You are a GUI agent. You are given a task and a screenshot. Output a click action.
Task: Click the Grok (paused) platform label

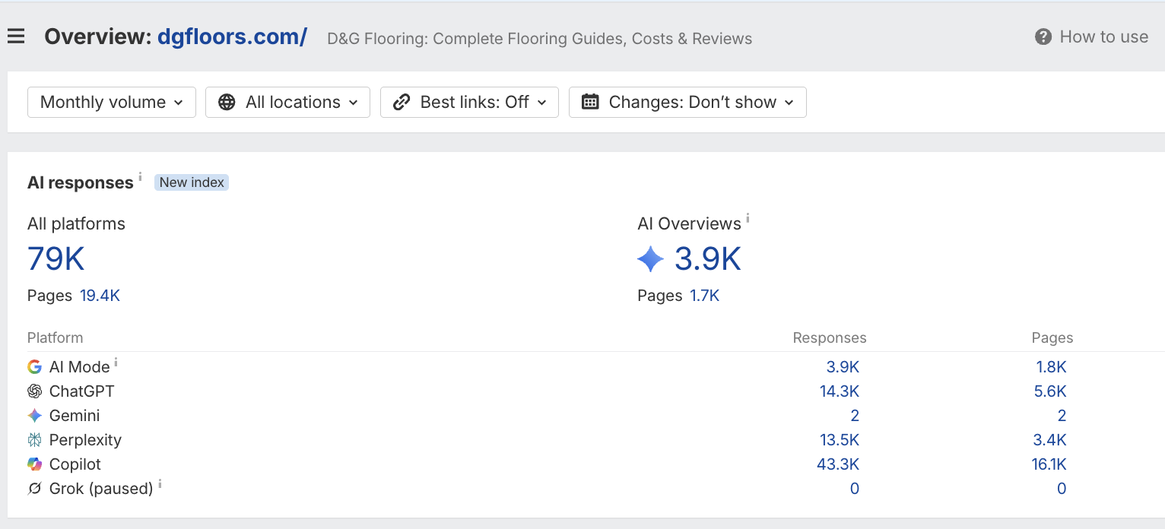point(101,489)
